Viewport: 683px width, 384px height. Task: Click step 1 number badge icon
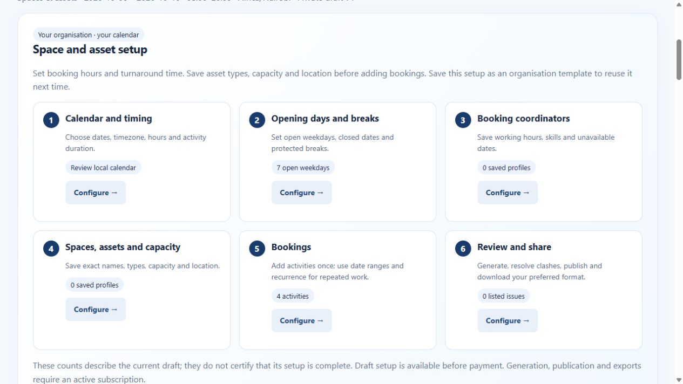tap(51, 120)
